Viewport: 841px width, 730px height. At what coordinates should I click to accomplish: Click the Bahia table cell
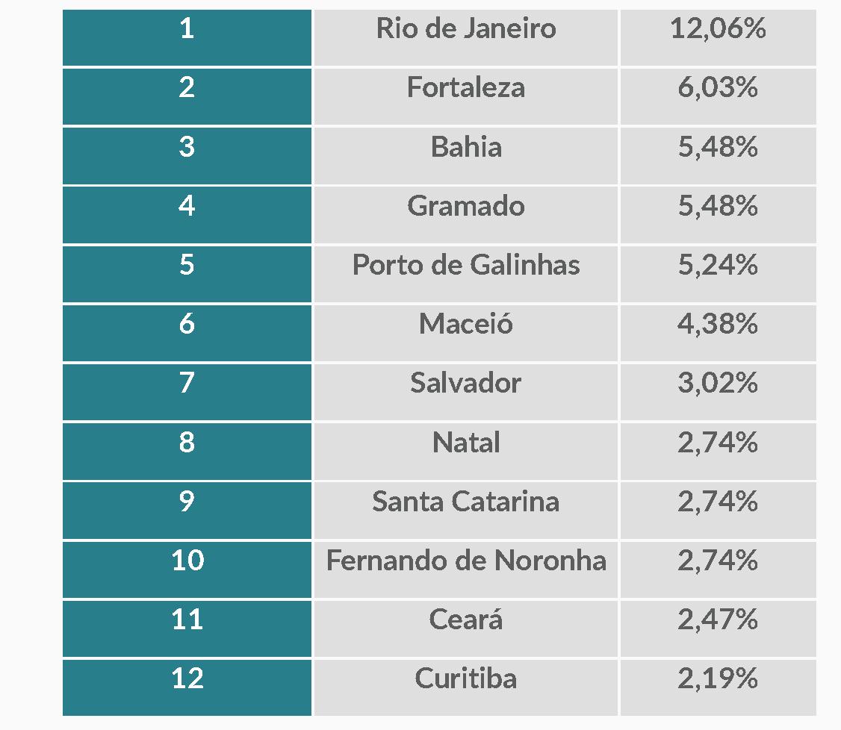(465, 155)
